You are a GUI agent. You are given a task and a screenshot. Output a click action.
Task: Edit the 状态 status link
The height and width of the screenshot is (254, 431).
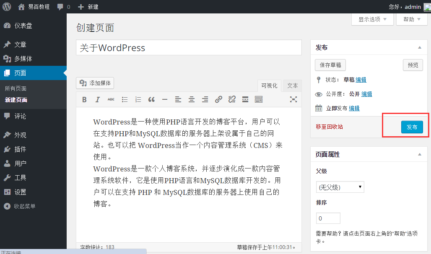[x=361, y=80]
